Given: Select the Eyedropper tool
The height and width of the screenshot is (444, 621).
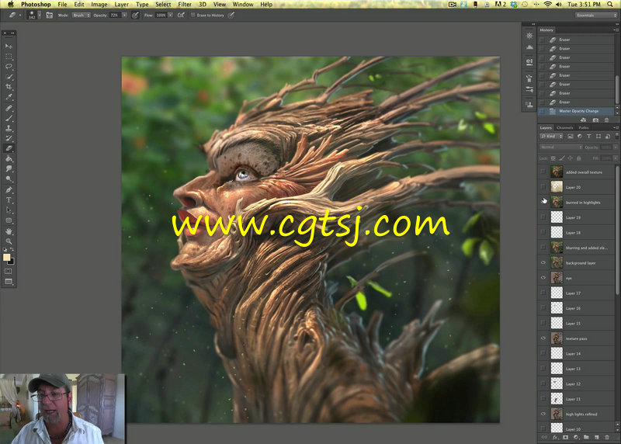Looking at the screenshot, I should 9,97.
